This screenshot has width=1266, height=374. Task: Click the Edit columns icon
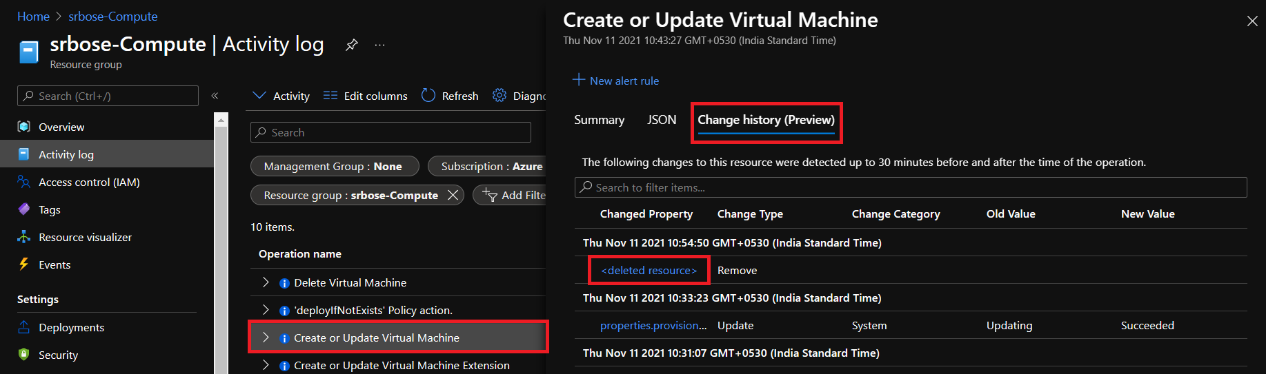click(x=330, y=96)
